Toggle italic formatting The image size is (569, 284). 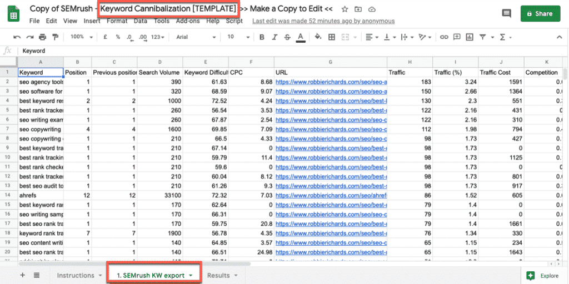pyautogui.click(x=274, y=37)
